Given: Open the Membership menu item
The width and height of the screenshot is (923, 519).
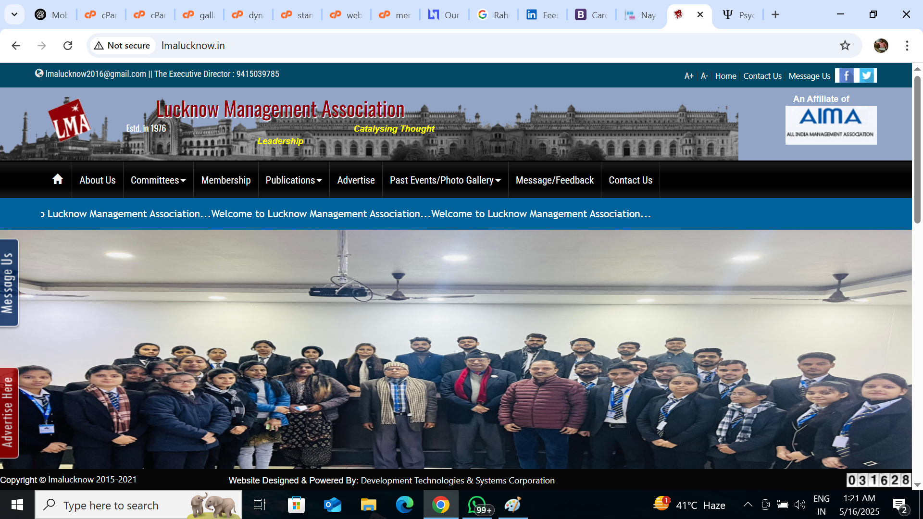Looking at the screenshot, I should click(226, 180).
